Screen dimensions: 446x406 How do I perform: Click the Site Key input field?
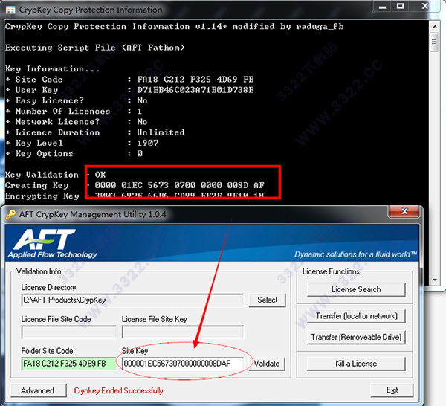point(183,364)
